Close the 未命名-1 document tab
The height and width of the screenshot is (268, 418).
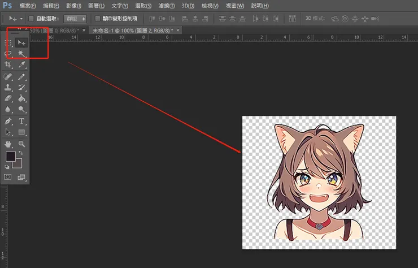pyautogui.click(x=178, y=30)
